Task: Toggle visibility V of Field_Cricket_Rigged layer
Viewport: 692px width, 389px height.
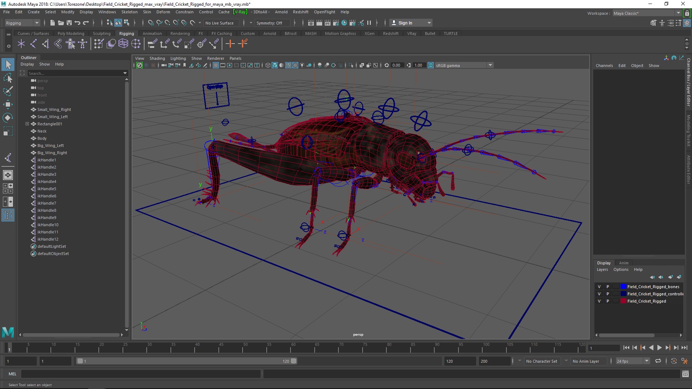Action: click(599, 301)
